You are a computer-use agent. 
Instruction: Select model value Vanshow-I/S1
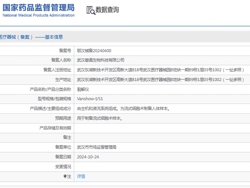(x=90, y=99)
